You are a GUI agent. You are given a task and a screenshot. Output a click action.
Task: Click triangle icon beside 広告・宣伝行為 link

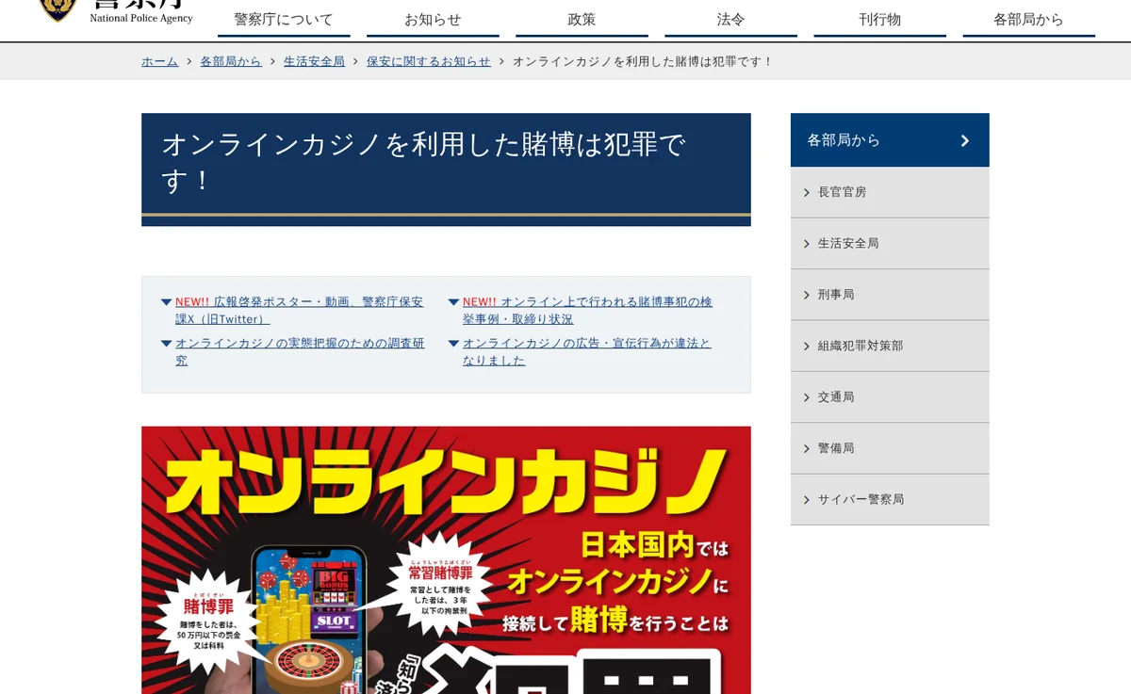click(x=453, y=344)
